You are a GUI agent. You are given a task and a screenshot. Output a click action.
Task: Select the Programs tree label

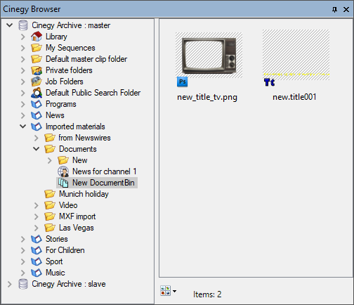tap(61, 104)
